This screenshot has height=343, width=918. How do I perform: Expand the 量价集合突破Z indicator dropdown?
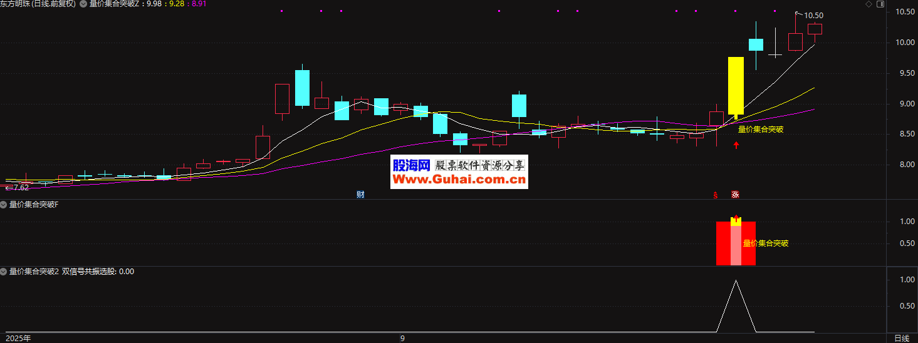pyautogui.click(x=84, y=4)
